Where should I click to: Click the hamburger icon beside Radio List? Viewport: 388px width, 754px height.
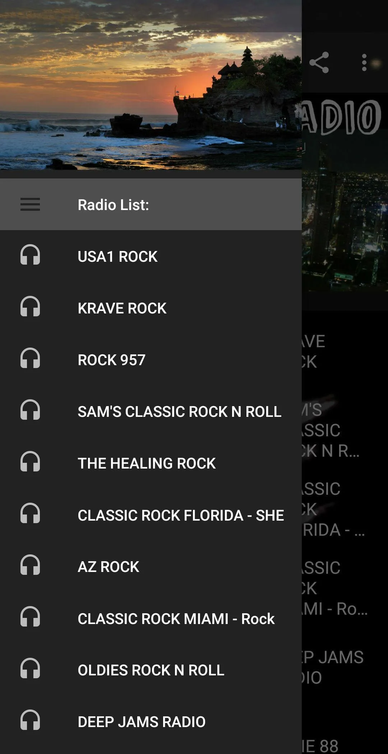30,205
